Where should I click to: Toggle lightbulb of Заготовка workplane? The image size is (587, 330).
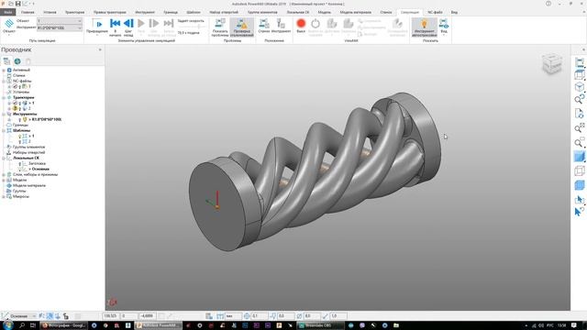pyautogui.click(x=20, y=163)
